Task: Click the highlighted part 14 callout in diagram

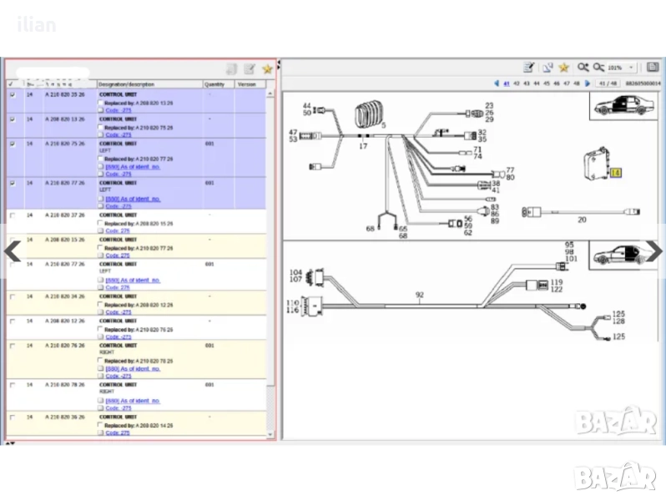Action: tap(616, 173)
